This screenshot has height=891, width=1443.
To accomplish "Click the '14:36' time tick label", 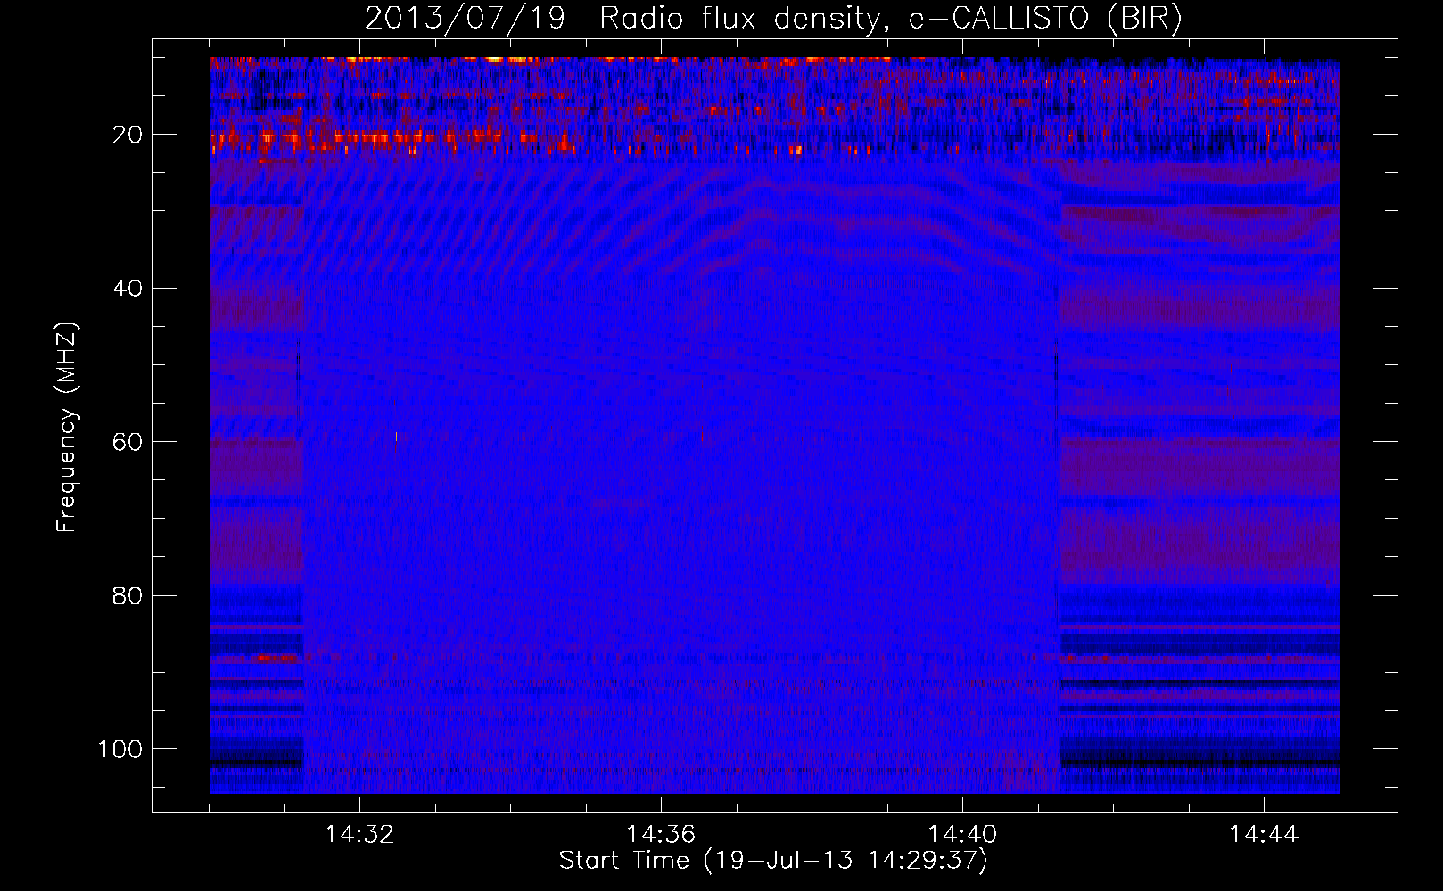I will click(661, 835).
